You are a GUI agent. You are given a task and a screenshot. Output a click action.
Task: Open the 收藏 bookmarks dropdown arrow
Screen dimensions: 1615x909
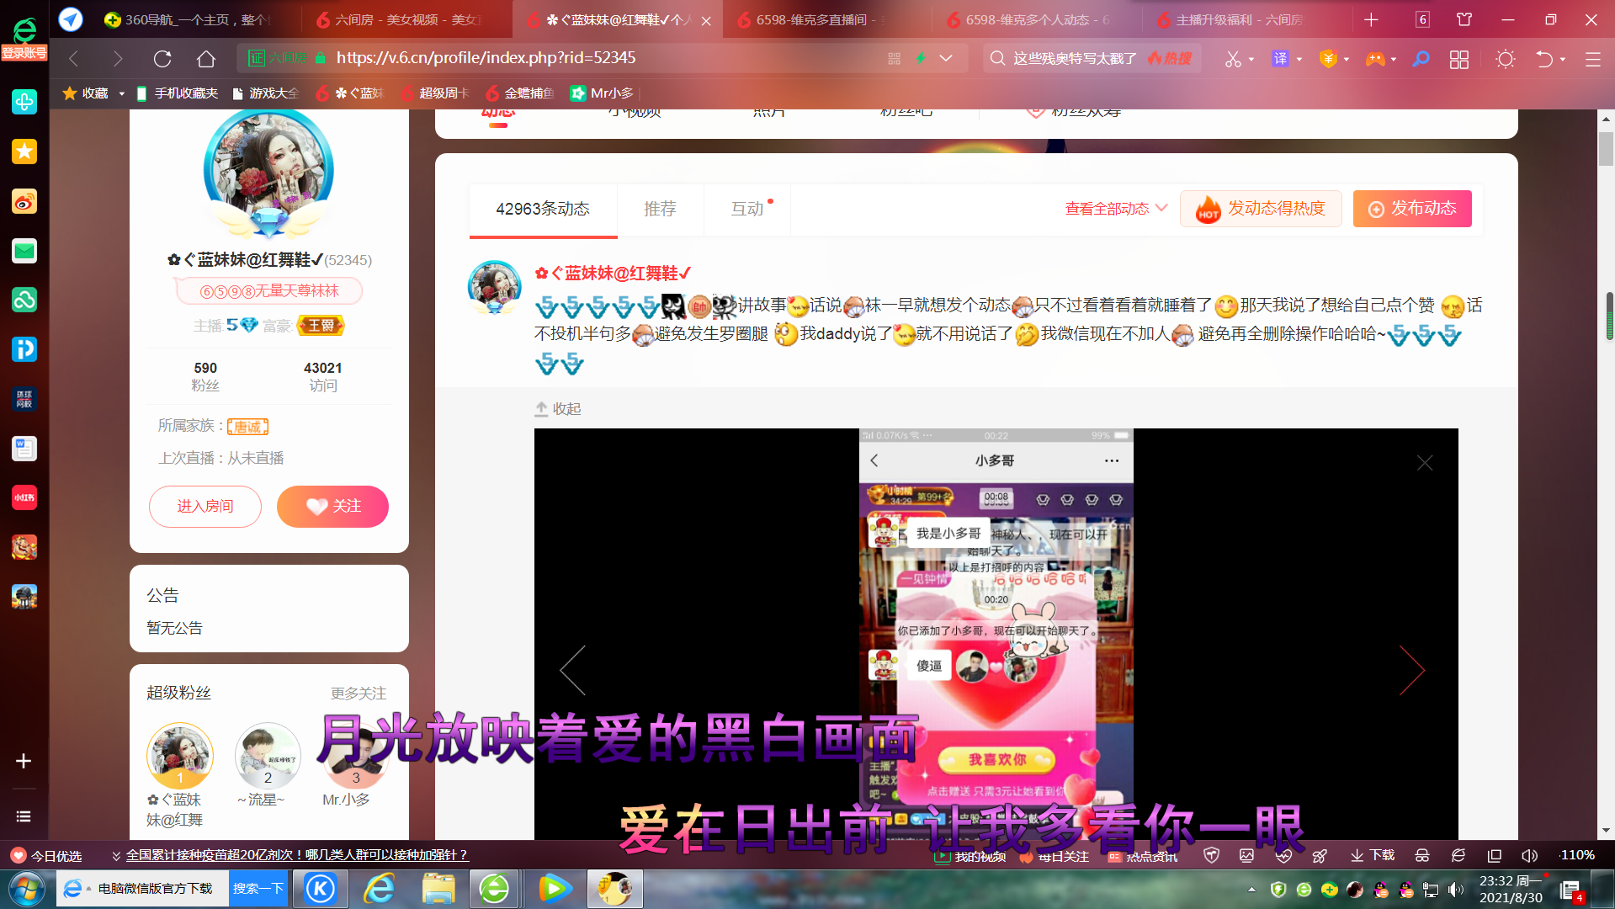coord(121,93)
